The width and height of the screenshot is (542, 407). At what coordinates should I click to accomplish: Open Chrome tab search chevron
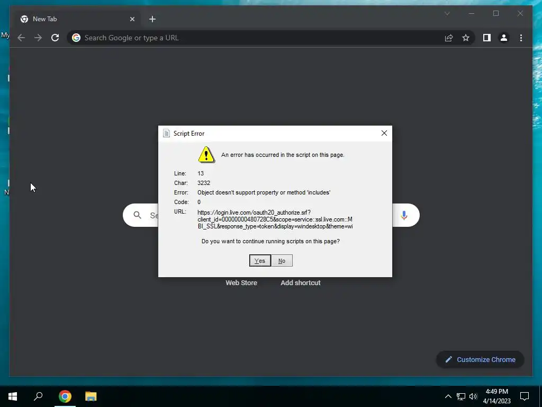pyautogui.click(x=447, y=13)
